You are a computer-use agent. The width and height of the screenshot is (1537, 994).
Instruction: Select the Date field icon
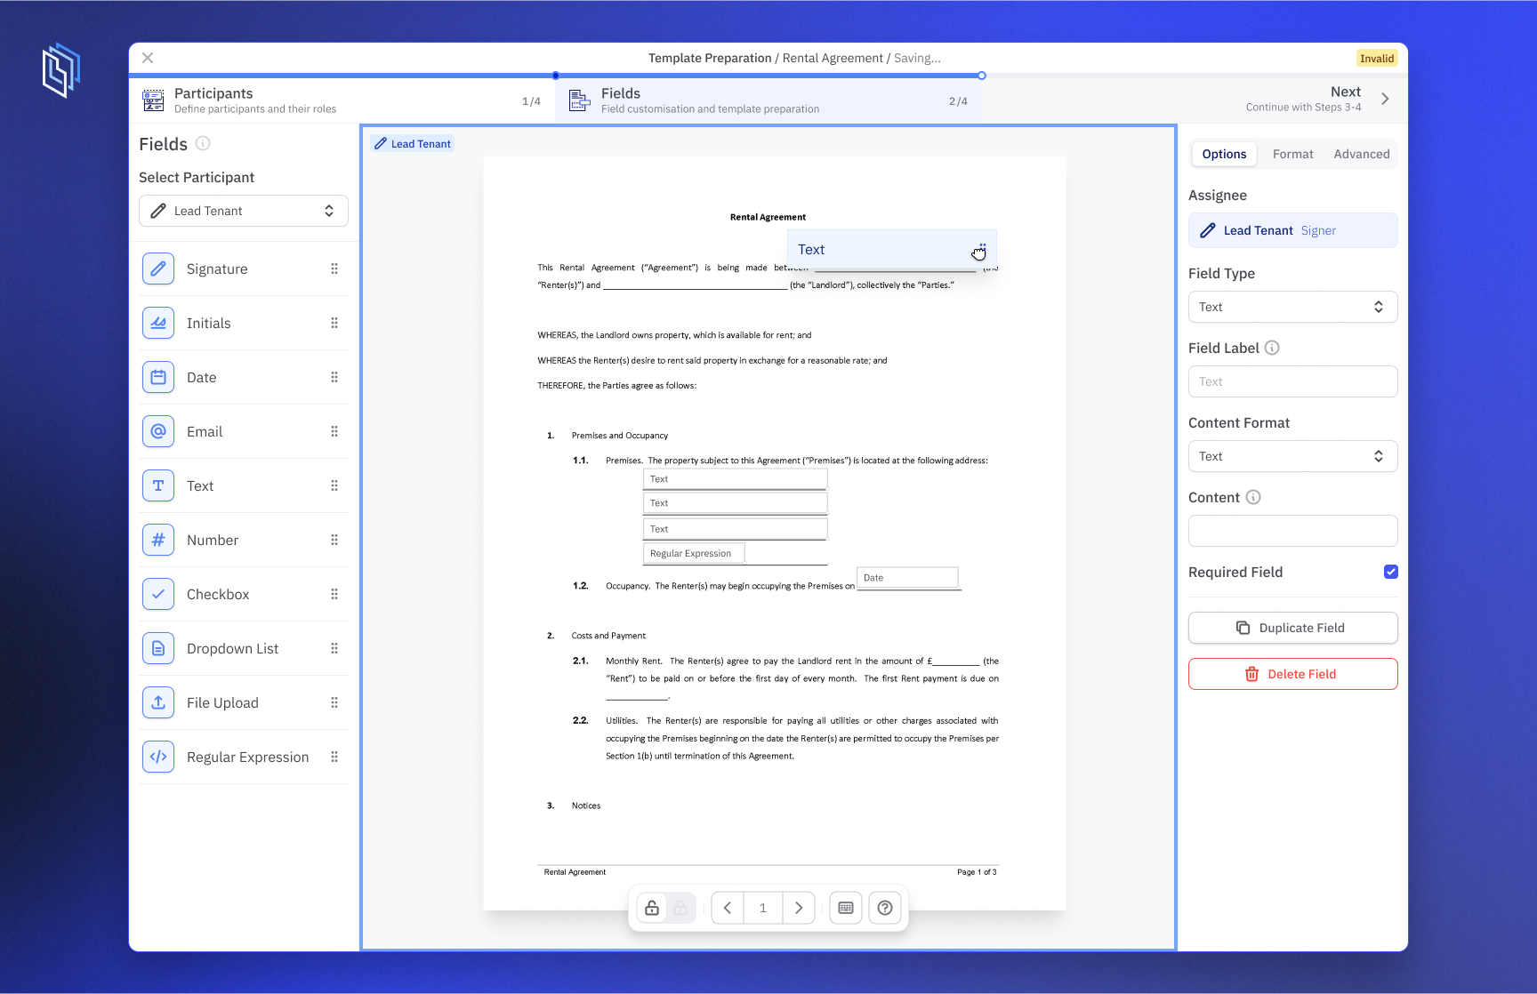click(157, 377)
